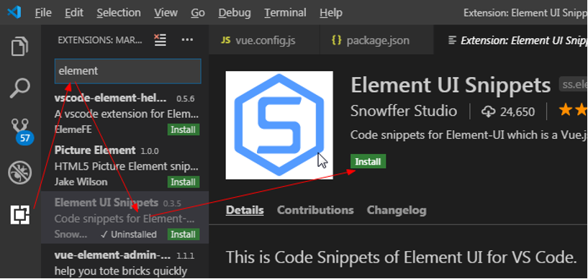The height and width of the screenshot is (279, 588).
Task: Open the Explorer view in the activity bar
Action: click(x=20, y=47)
